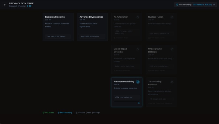Click the blue Researching clock icon in legend
The image size is (219, 124).
[x=58, y=113]
